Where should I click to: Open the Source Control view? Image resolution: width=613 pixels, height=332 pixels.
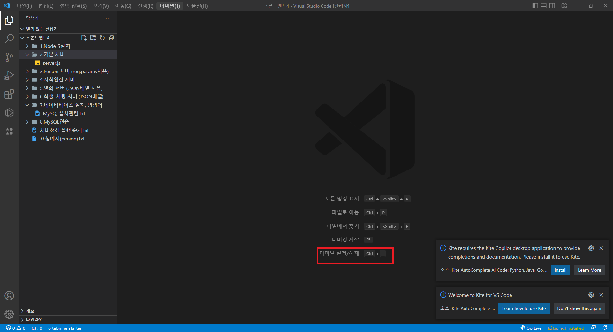click(x=9, y=57)
